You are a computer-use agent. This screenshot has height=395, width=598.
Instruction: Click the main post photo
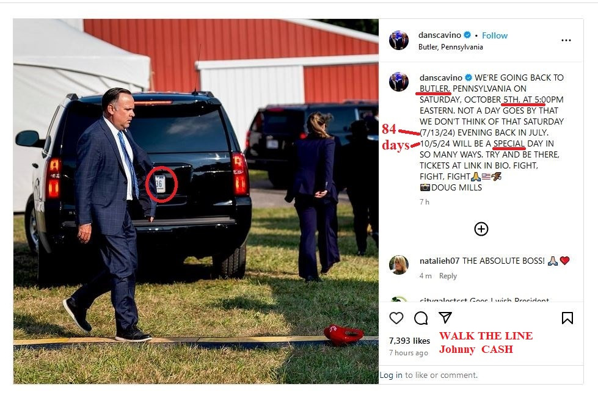tap(195, 201)
